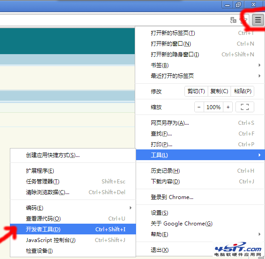Select 清除浏览数据(C)... item
This screenshot has height=259, width=265.
(73, 192)
